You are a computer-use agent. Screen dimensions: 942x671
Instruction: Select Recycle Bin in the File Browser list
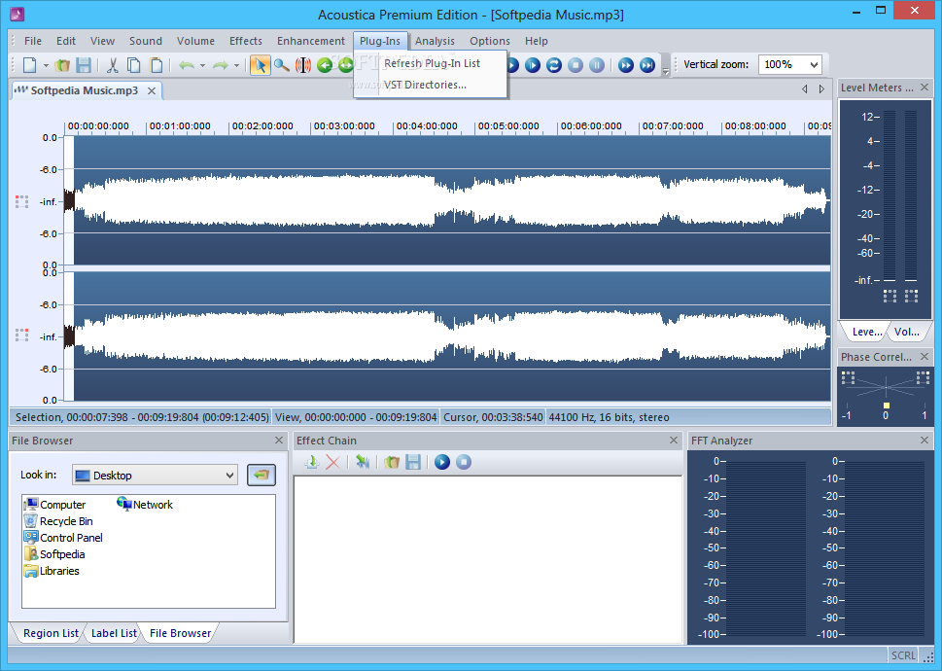58,521
